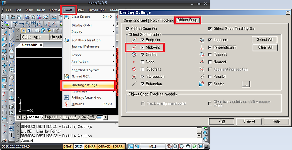Click the Clear All button

pyautogui.click(x=265, y=47)
